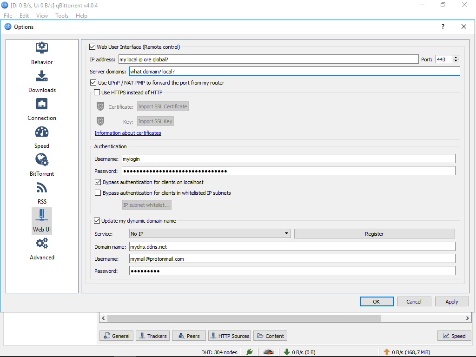This screenshot has height=357, width=476.
Task: Click the DHT: 304 nodes status text
Action: point(219,352)
